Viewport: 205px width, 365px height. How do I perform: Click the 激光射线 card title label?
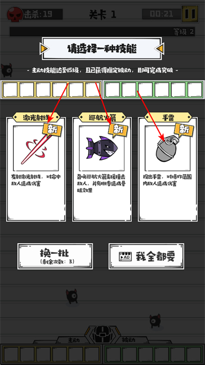click(36, 117)
